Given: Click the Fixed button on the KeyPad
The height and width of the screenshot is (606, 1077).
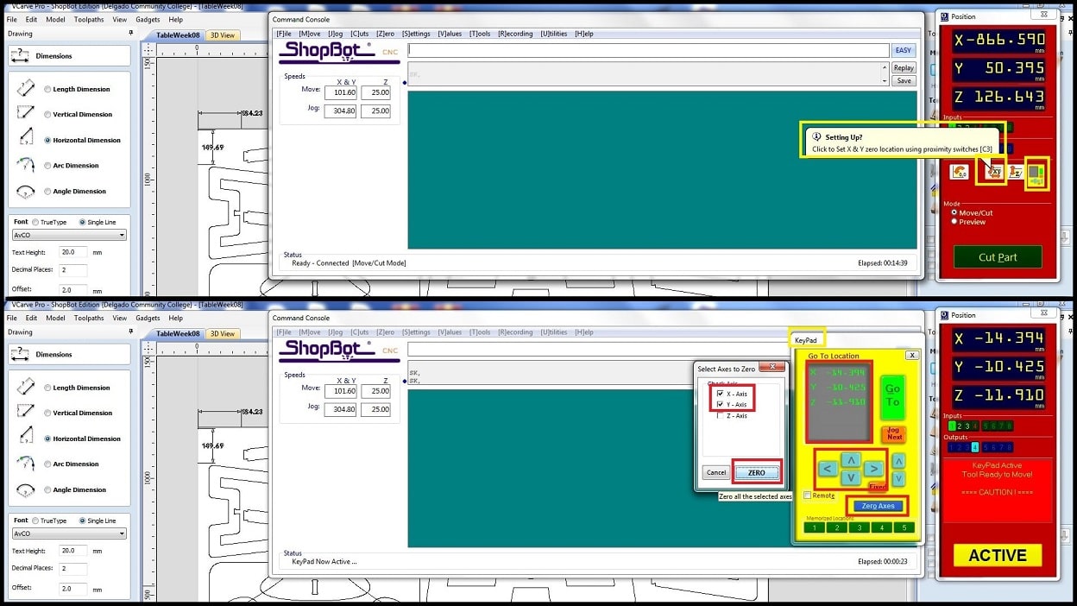Looking at the screenshot, I should [878, 487].
